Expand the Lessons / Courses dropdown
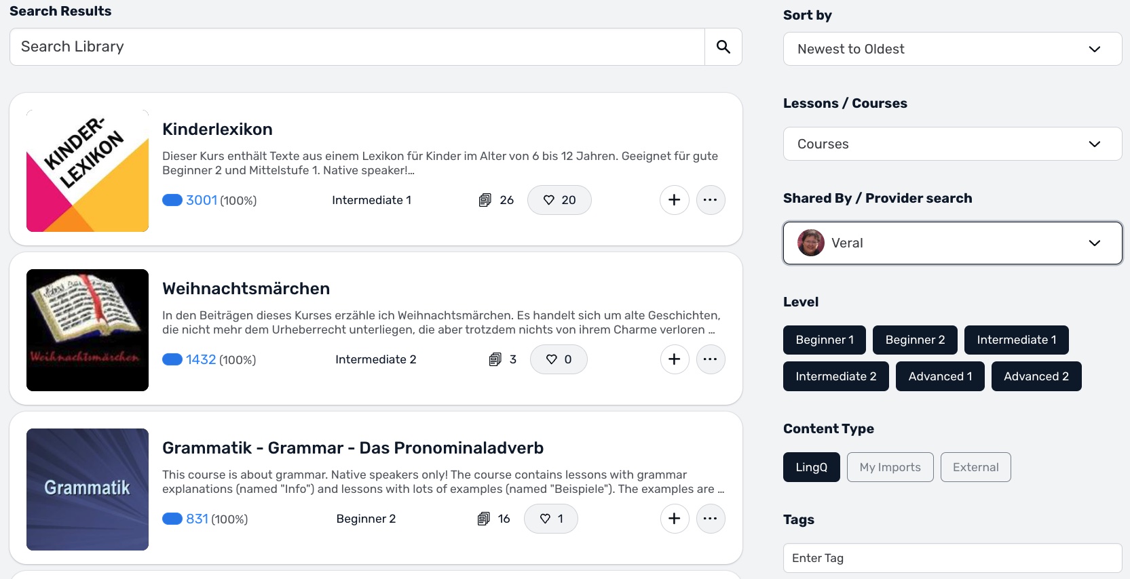 952,144
